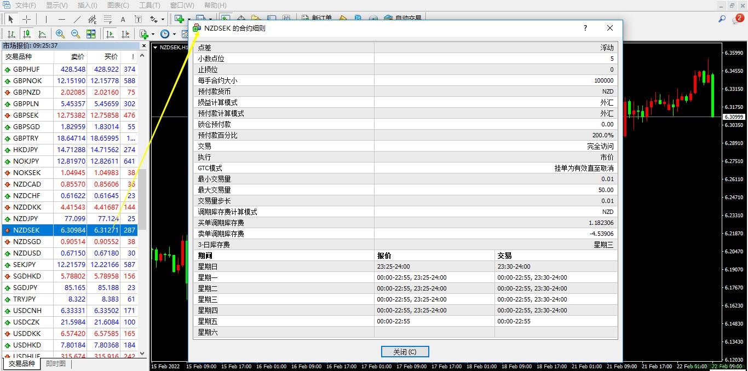Click the new chart plus icon

(179, 19)
